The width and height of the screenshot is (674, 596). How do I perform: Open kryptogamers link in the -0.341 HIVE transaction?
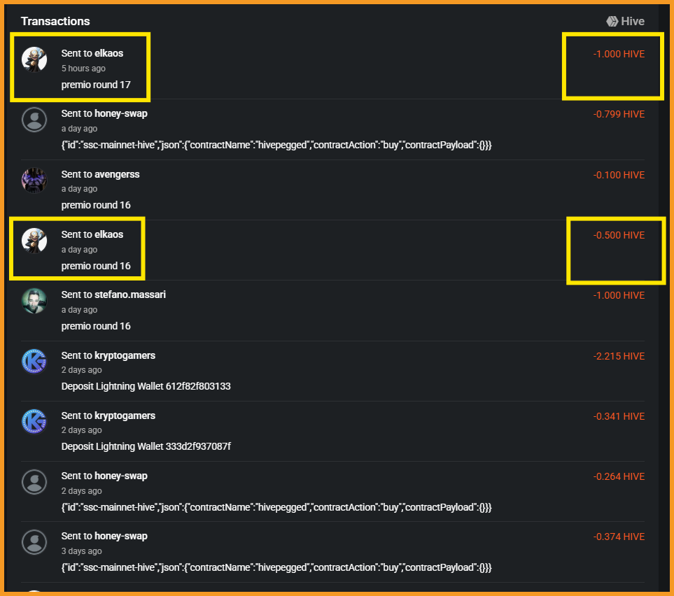click(x=125, y=416)
